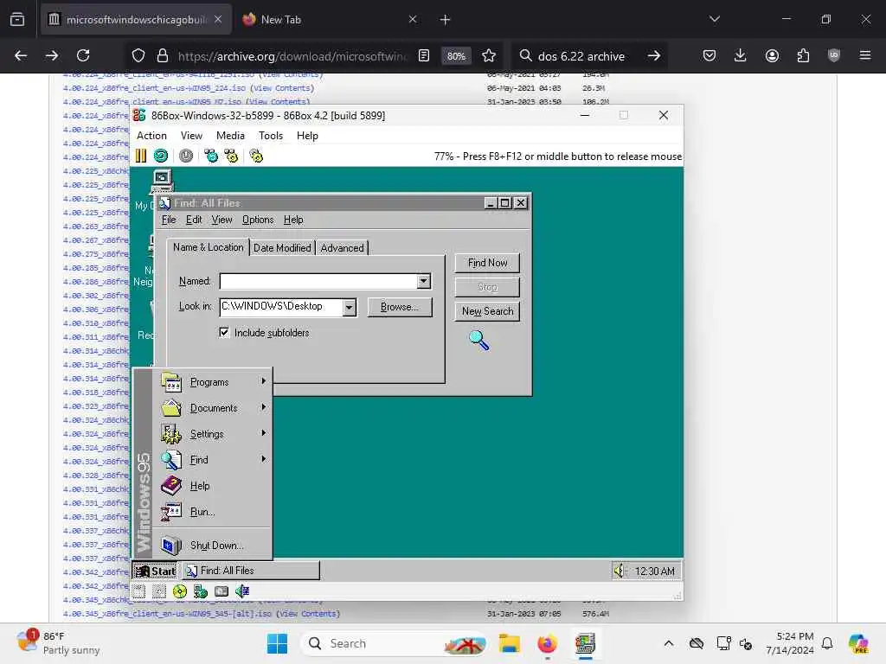Open Edit menu in Find window
Viewport: 886px width, 664px height.
click(194, 220)
